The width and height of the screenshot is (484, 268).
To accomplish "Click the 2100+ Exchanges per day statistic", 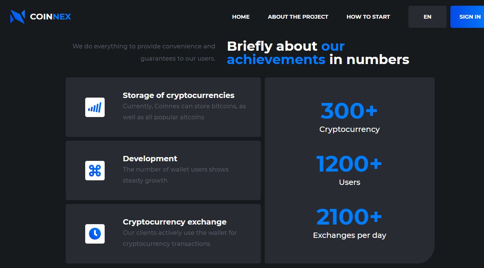I will [x=349, y=217].
